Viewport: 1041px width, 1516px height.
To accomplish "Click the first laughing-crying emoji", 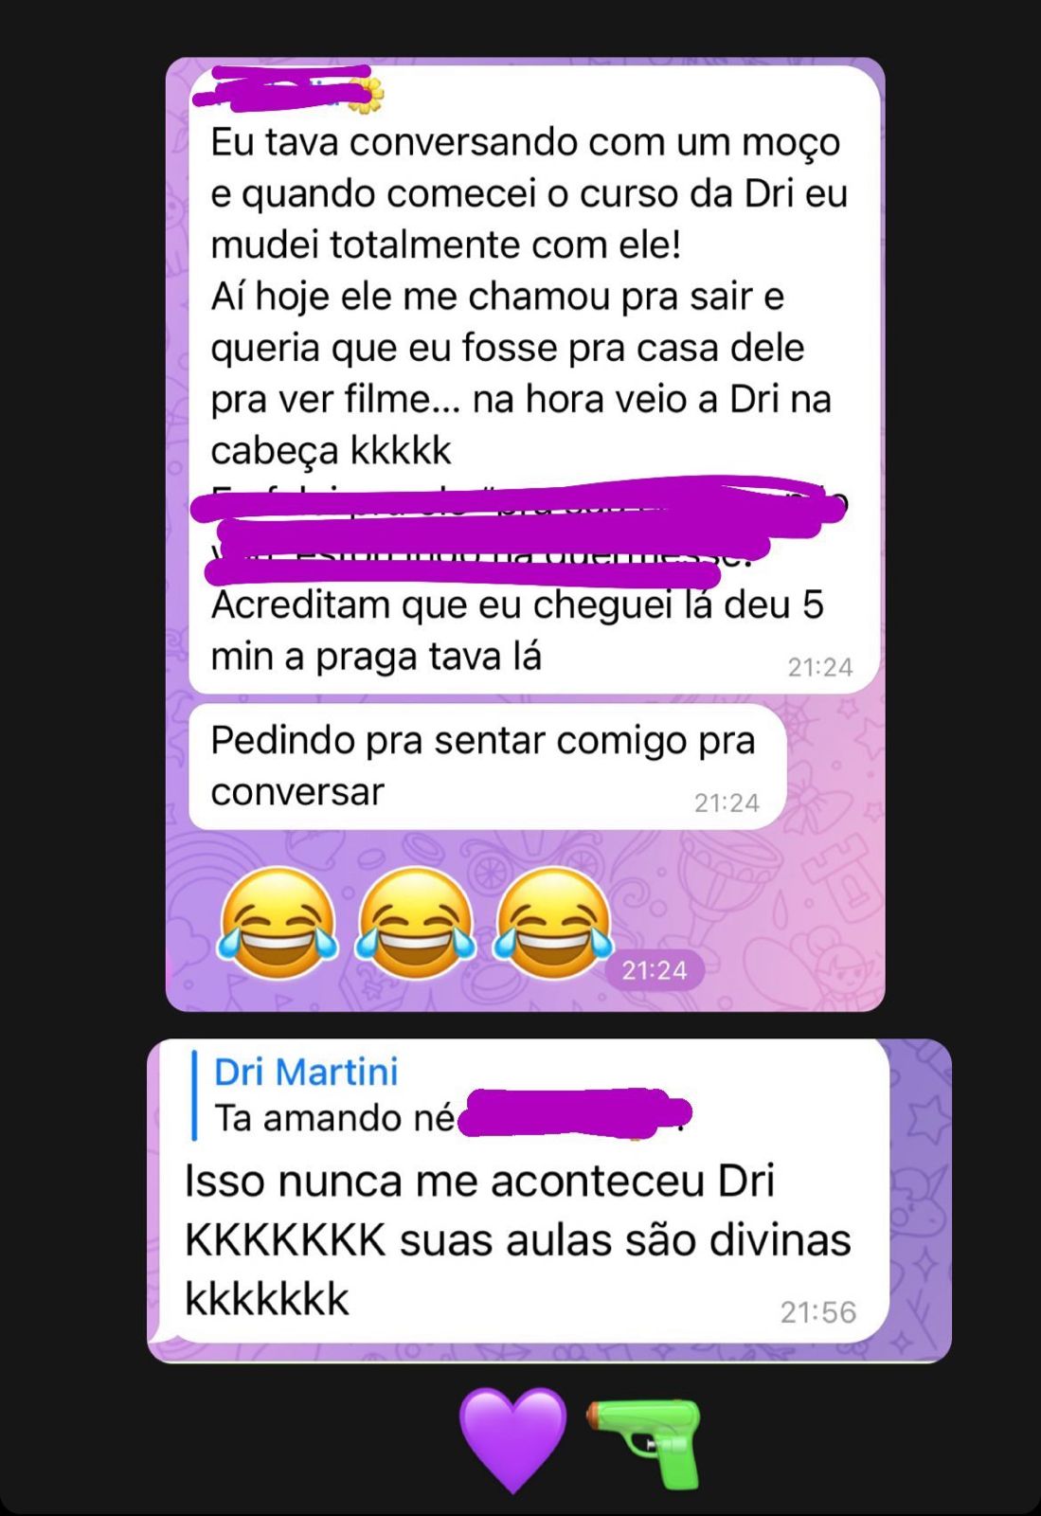I will click(x=278, y=922).
